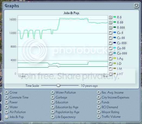
Task: Select the Water graph radio button
Action: tap(7, 107)
